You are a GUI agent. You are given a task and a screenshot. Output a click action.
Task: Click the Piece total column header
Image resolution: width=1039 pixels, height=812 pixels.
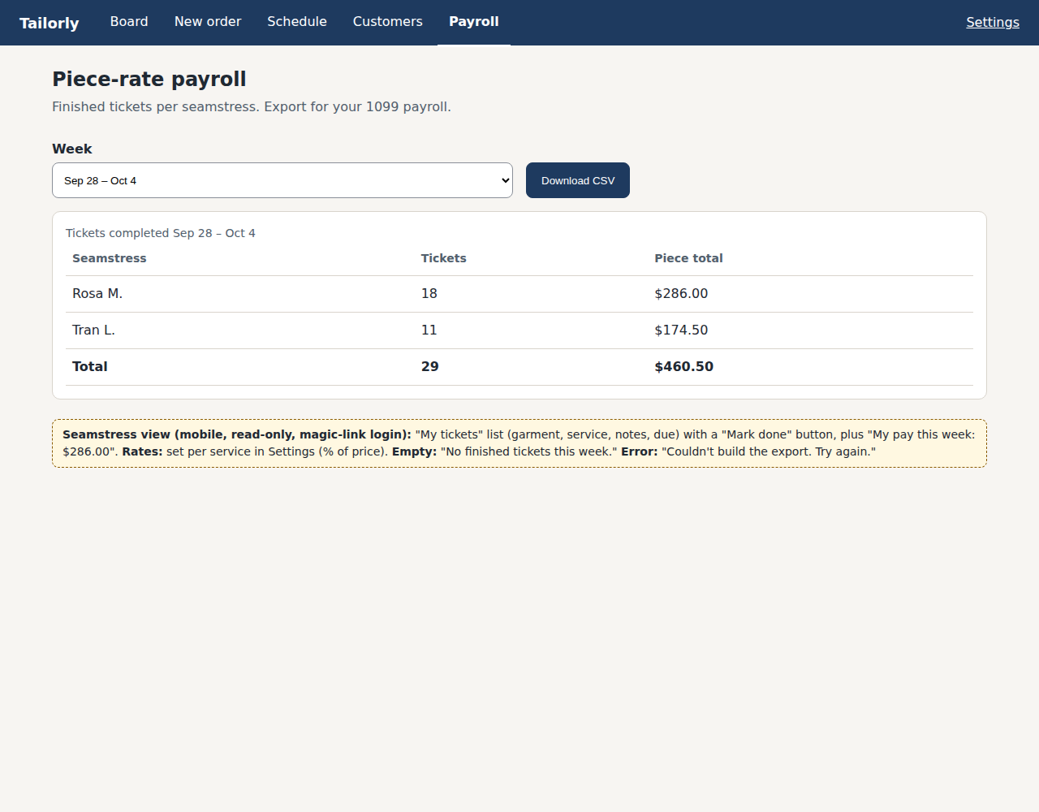tap(688, 258)
